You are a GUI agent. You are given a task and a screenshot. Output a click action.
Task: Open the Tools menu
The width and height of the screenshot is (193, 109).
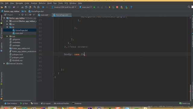[60, 3]
